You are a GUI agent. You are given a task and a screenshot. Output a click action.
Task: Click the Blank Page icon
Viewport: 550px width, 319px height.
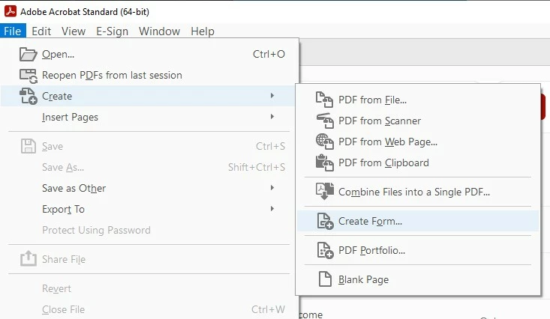[325, 279]
